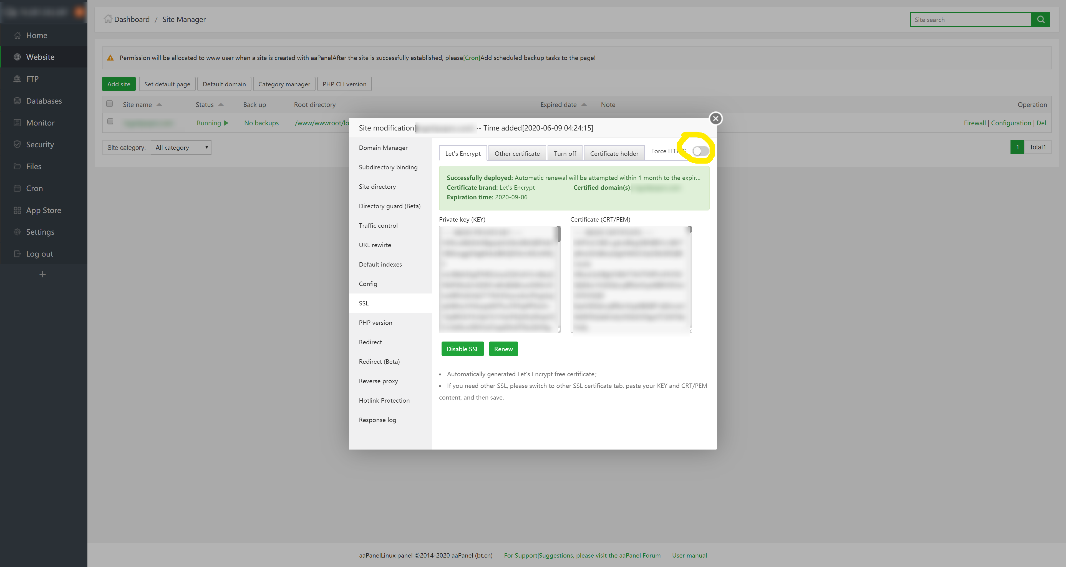This screenshot has height=567, width=1066.
Task: Open the Firewall link for the site
Action: [974, 123]
